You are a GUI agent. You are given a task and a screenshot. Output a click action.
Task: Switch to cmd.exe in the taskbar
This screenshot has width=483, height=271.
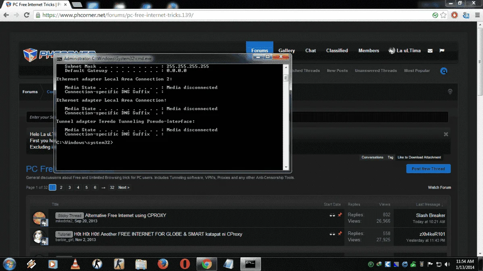tap(250, 264)
